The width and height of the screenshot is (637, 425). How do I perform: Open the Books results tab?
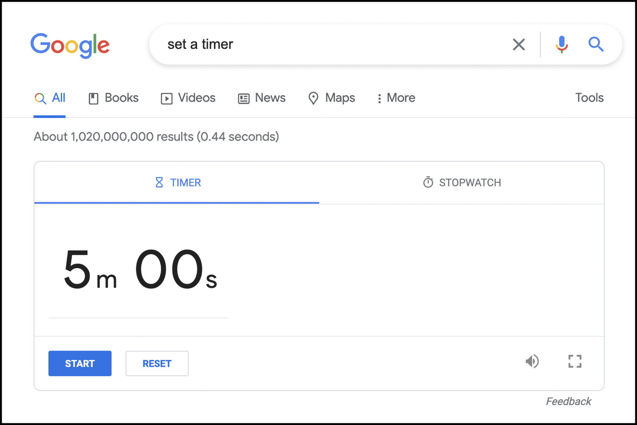click(113, 98)
